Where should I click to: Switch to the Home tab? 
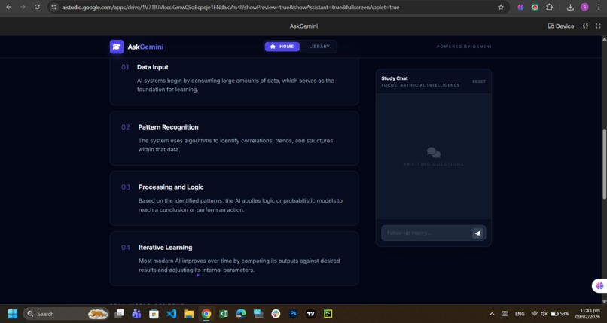282,47
